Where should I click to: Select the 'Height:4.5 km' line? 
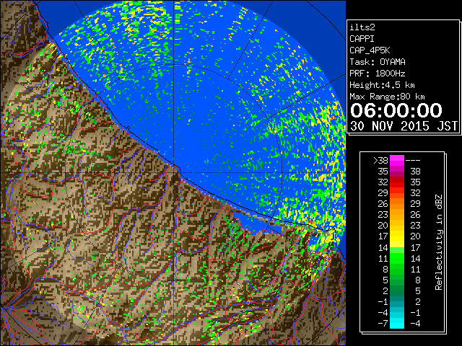(x=382, y=85)
